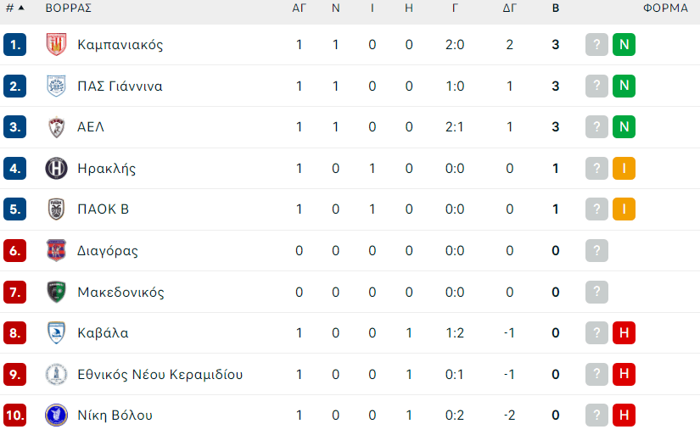Click the red rank 10 position badge

[x=14, y=415]
